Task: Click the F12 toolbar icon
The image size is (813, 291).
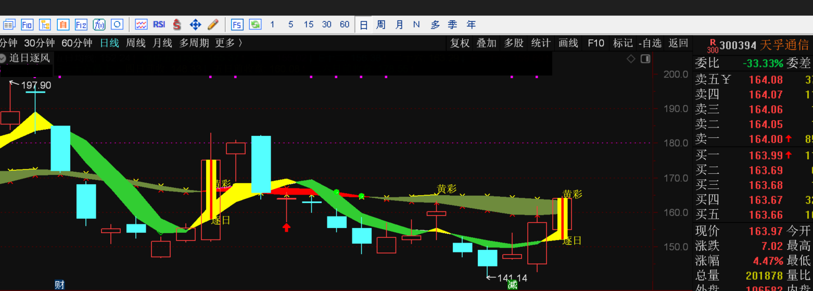Action: point(81,24)
